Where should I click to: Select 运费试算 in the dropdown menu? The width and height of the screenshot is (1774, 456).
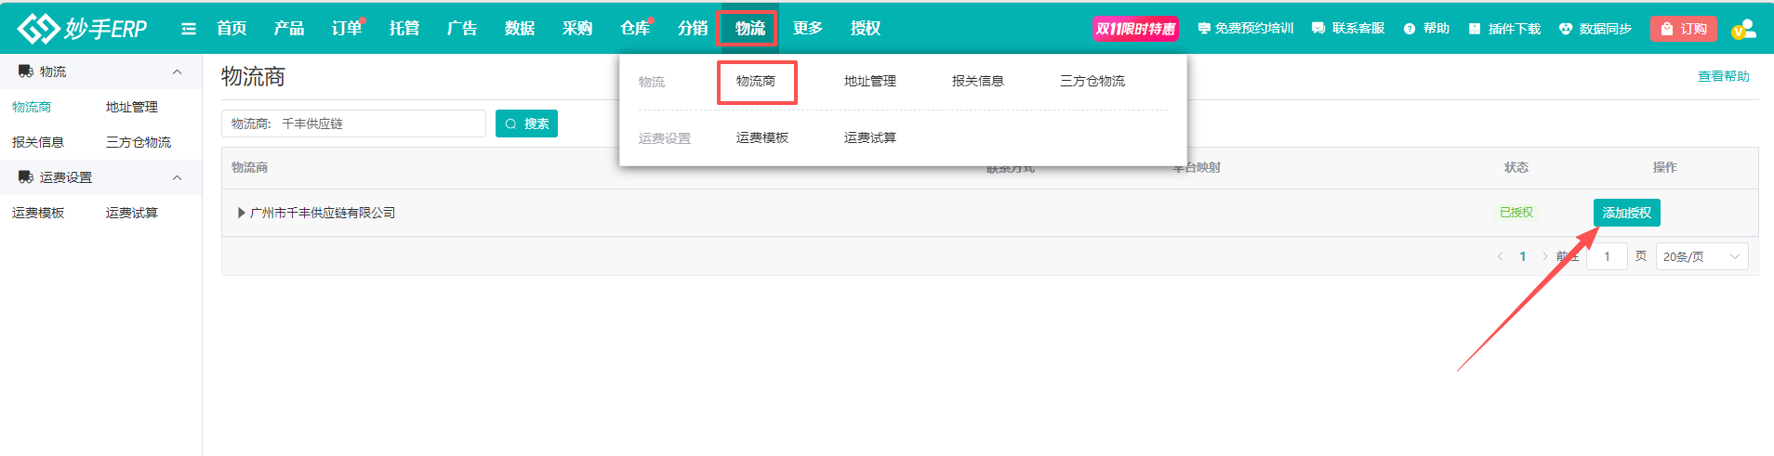[x=870, y=138]
